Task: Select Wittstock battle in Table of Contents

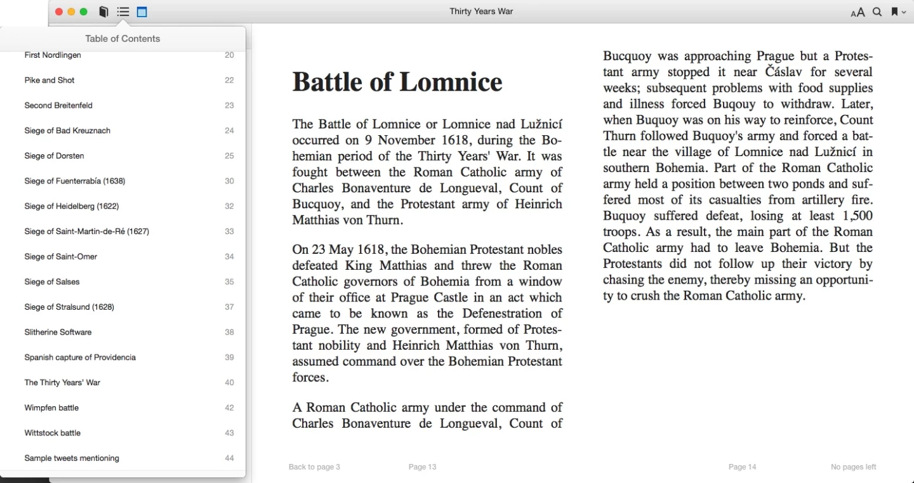Action: point(53,433)
